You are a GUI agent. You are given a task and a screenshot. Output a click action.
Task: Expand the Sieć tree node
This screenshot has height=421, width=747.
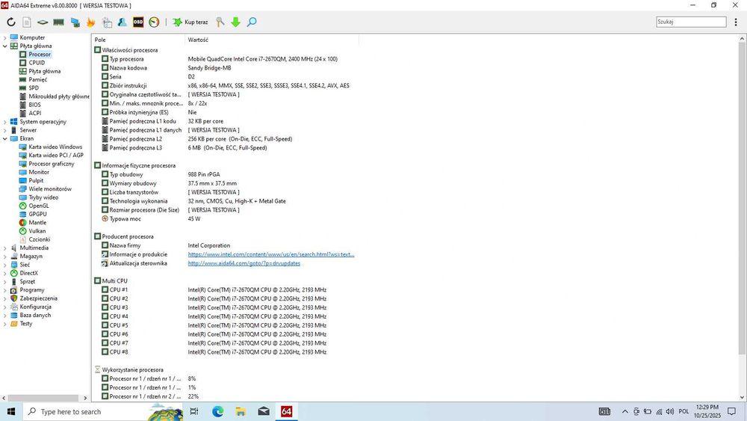click(x=4, y=265)
